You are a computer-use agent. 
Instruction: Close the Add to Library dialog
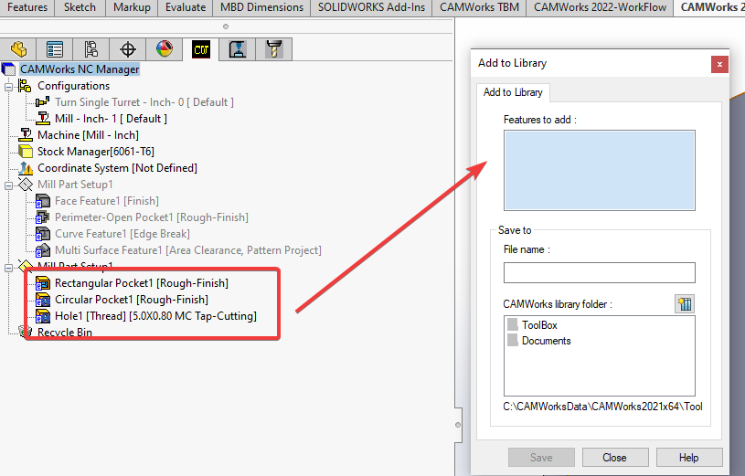(x=719, y=64)
